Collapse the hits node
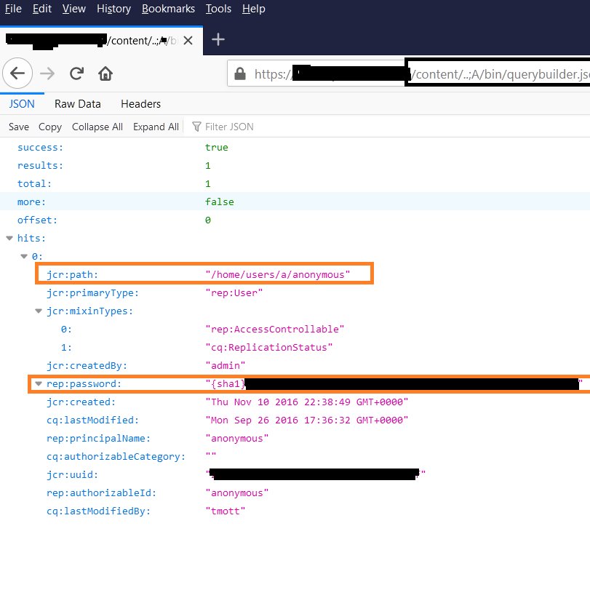The width and height of the screenshot is (590, 590). point(9,238)
